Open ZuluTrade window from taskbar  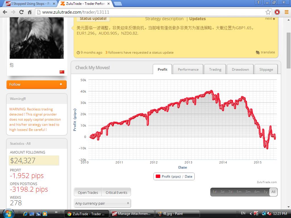[87, 214]
